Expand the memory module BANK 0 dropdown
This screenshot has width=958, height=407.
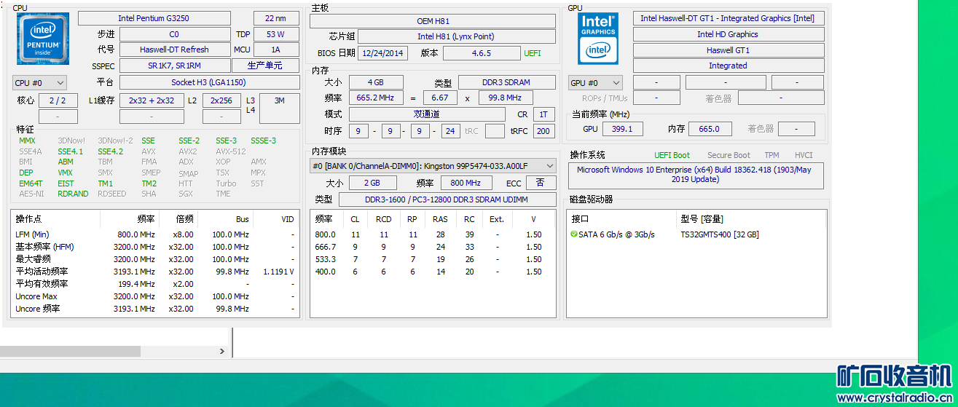[433, 166]
